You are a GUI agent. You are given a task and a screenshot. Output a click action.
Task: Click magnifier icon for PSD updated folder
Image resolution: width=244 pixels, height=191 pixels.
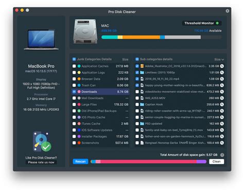click(x=222, y=123)
